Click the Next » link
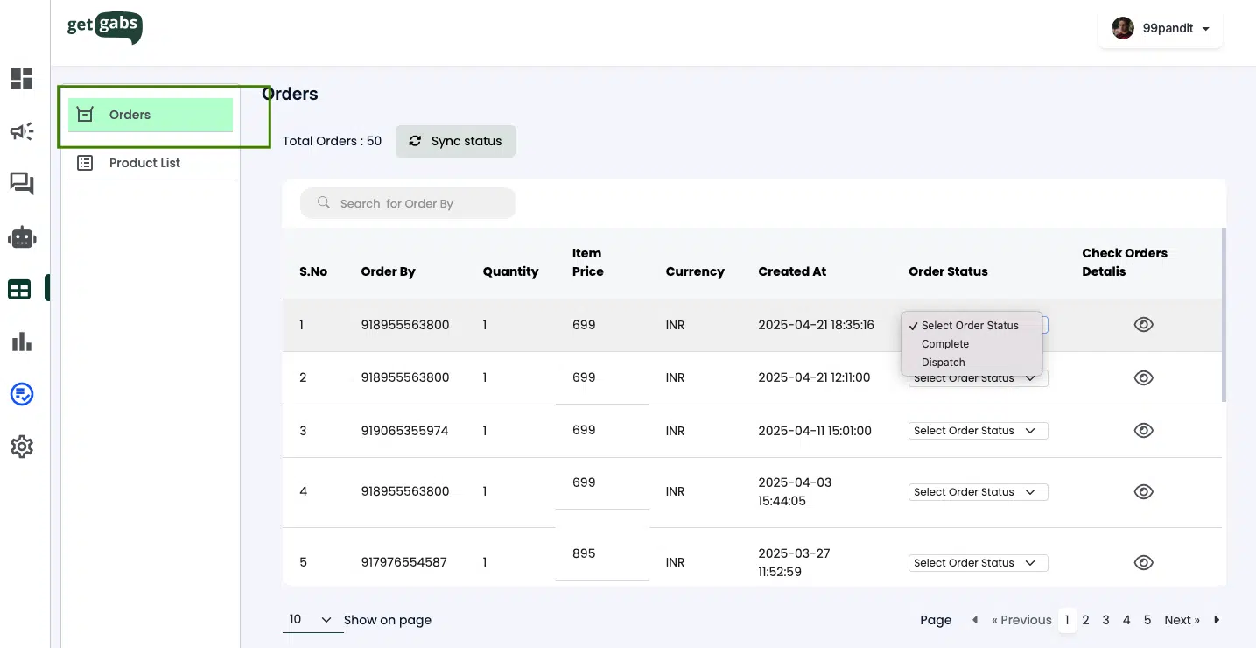The image size is (1256, 648). coord(1182,620)
